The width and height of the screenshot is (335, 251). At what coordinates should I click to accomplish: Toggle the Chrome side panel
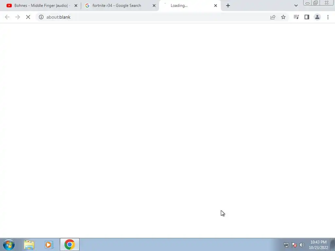point(307,17)
